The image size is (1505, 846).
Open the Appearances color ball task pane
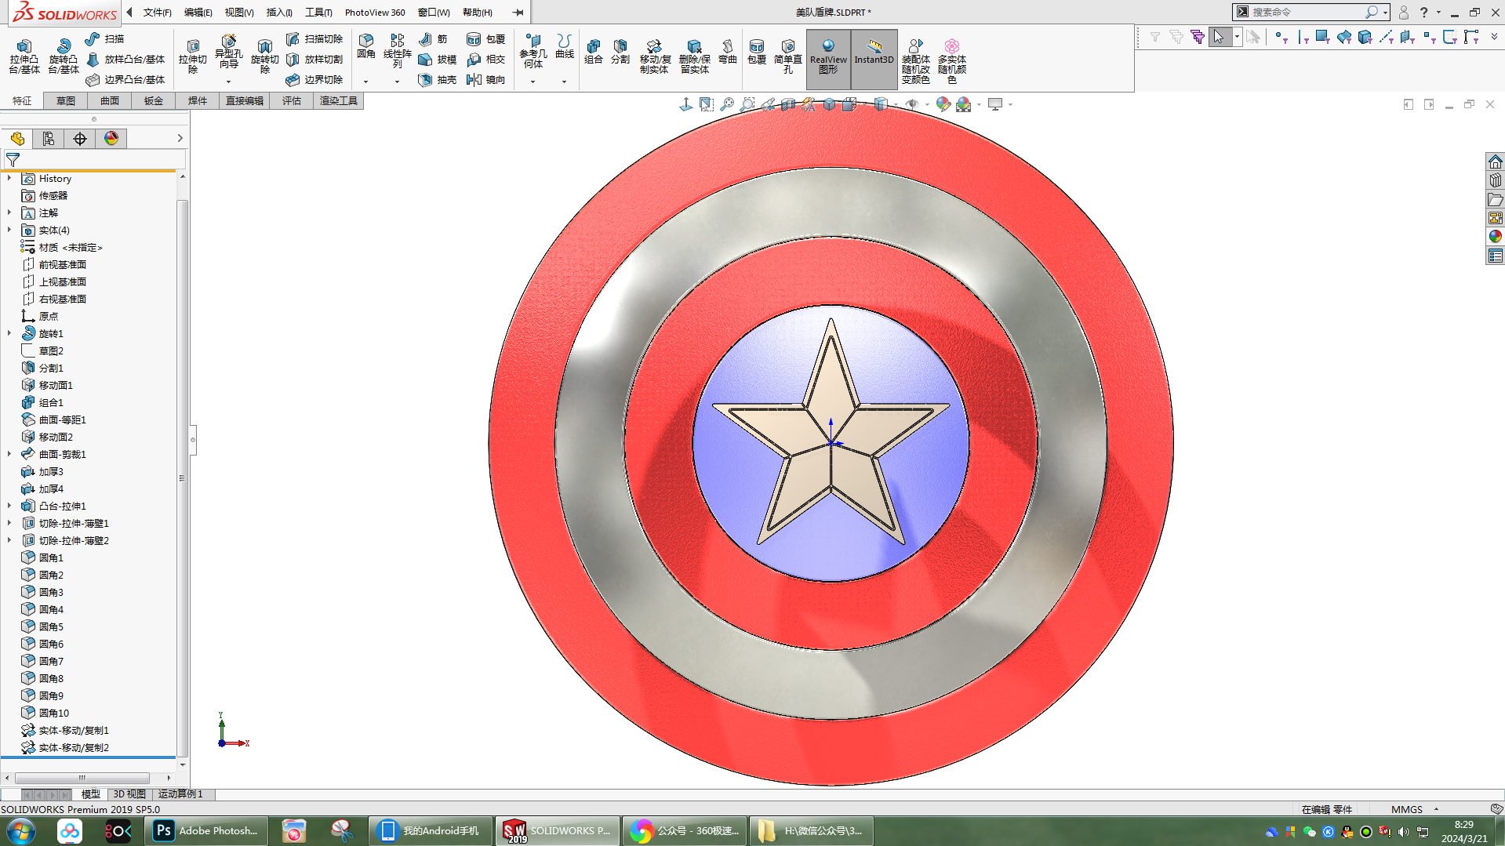(x=1496, y=236)
